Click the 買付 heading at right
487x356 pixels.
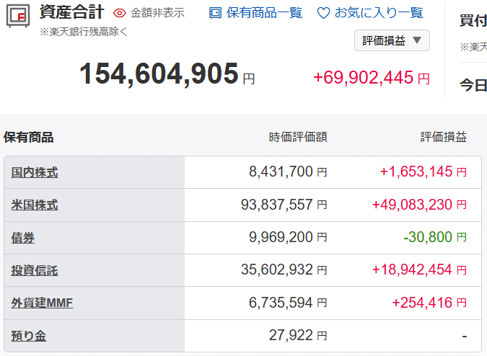(473, 20)
